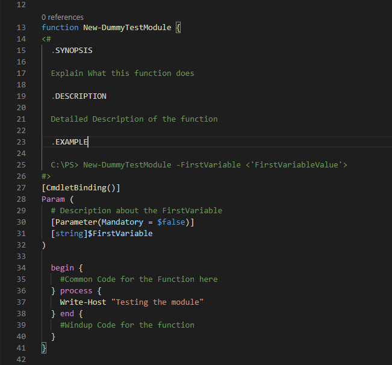
Task: Click the "0 references" CodeLens link
Action: click(x=63, y=17)
